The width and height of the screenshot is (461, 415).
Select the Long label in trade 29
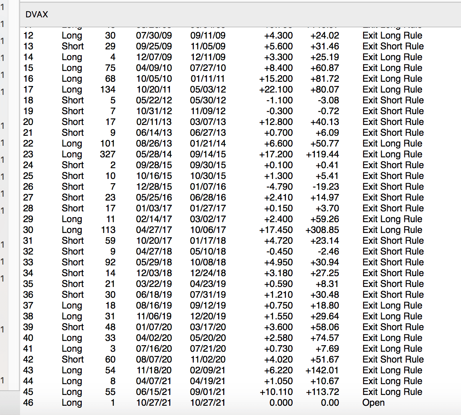pyautogui.click(x=72, y=219)
